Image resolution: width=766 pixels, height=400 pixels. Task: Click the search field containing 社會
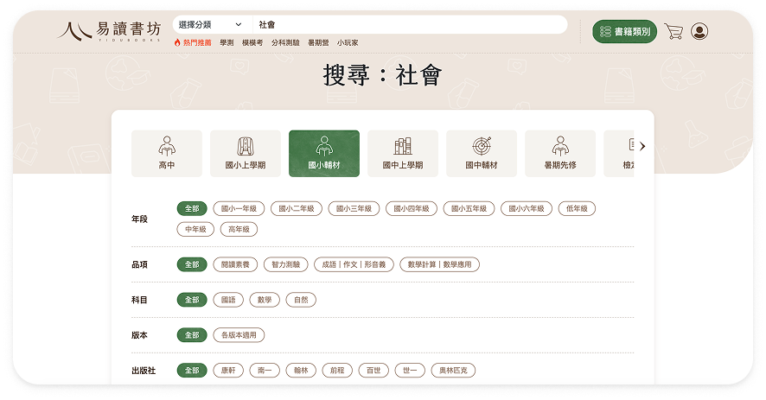pyautogui.click(x=406, y=25)
